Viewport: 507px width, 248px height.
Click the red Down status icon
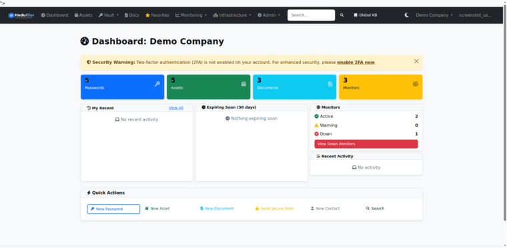point(317,134)
